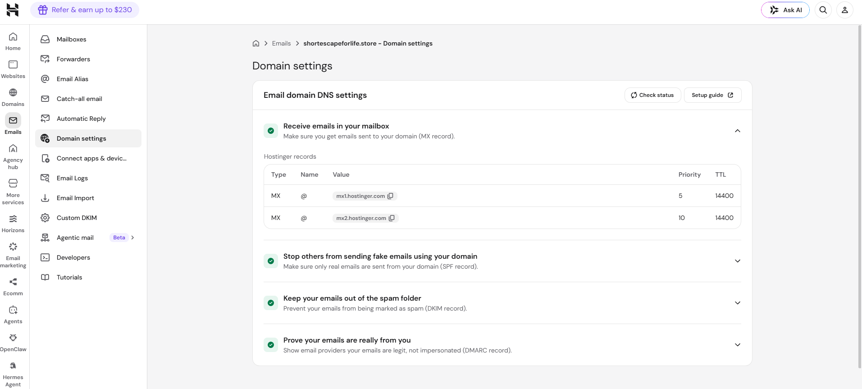The image size is (862, 389).
Task: Copy the mx2.hostinger.com value
Action: [x=392, y=218]
